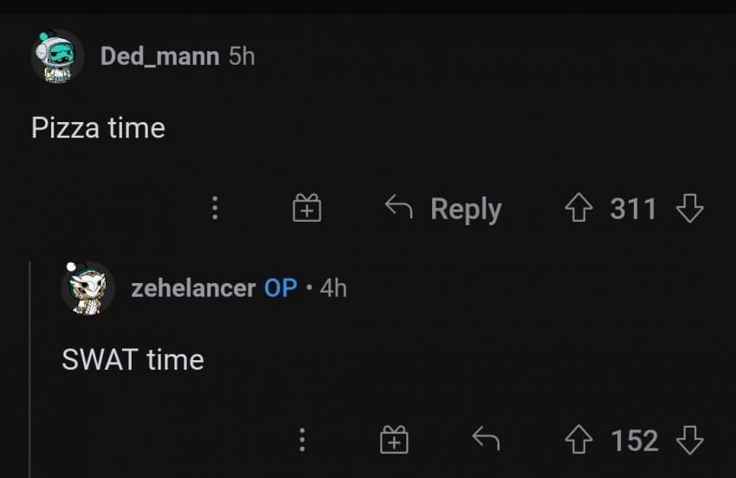
Task: Upvote zehelancer's SWAT time reply
Action: (x=578, y=441)
